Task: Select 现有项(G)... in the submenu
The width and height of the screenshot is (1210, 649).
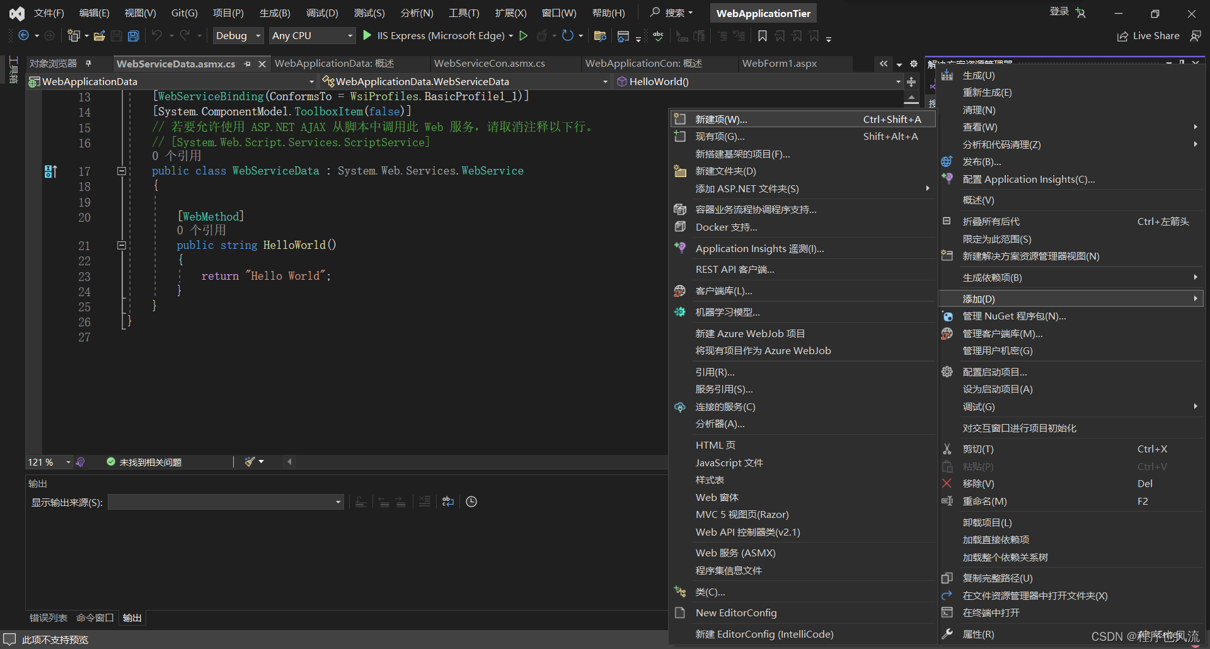Action: [x=803, y=136]
